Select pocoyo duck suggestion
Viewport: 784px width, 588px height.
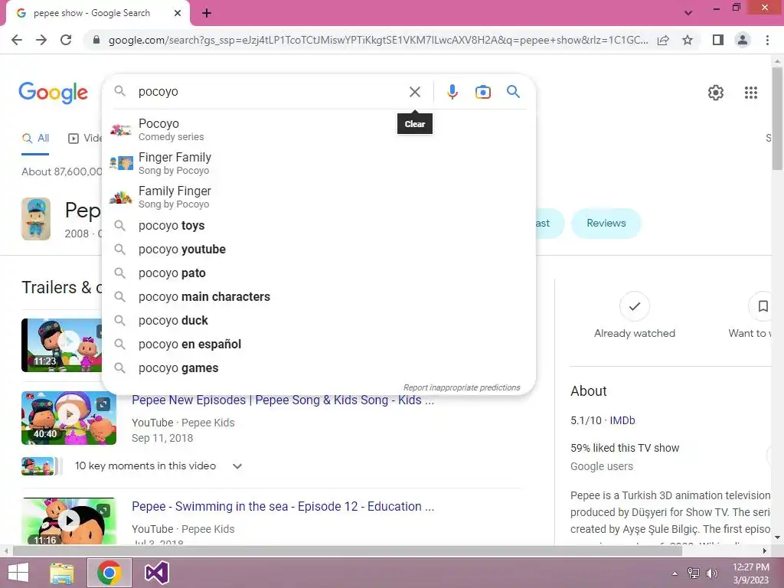[318, 321]
